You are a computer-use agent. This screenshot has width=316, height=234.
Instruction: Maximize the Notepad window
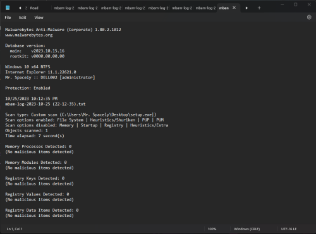[296, 4]
